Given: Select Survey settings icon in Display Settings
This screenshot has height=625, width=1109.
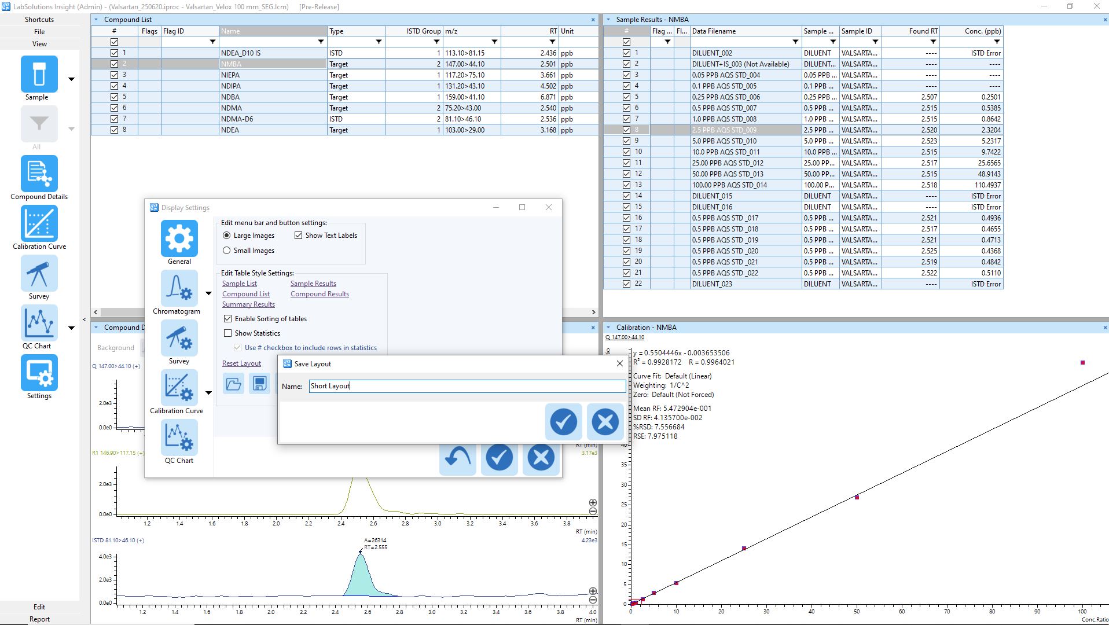Looking at the screenshot, I should 179,338.
